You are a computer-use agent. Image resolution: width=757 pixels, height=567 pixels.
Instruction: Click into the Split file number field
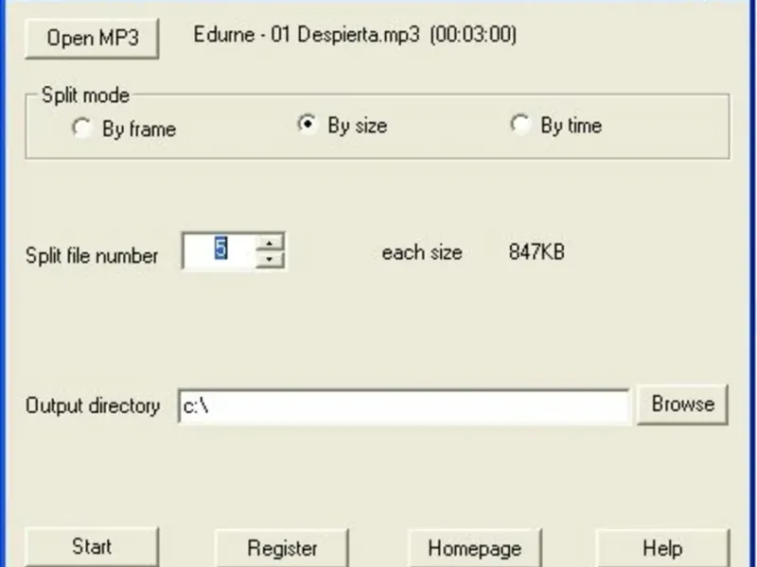point(220,251)
